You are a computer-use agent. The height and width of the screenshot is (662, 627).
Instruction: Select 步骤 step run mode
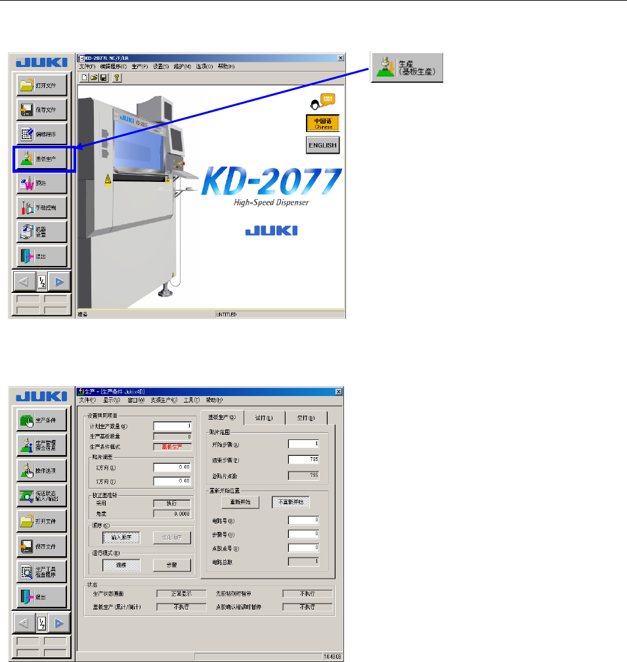172,565
